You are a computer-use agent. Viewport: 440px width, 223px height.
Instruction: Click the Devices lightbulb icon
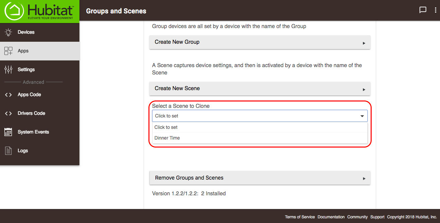tap(8, 32)
